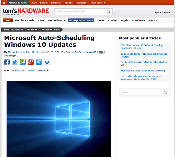Select CPUs tag
175x157 pixels.
(41, 20)
